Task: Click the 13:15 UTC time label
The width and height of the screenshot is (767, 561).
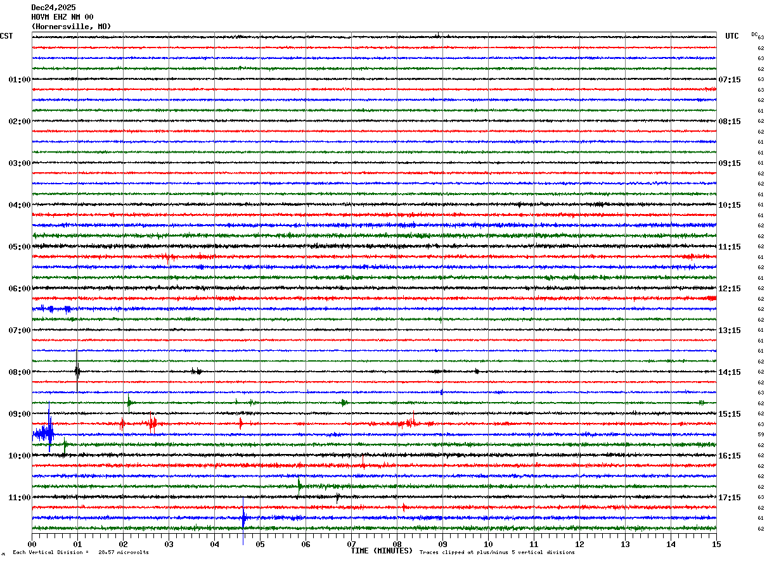Action: pos(730,331)
